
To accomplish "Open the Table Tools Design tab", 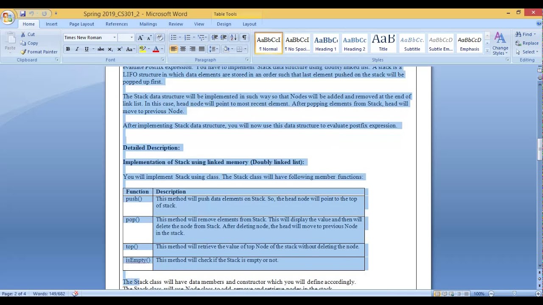I will click(224, 24).
